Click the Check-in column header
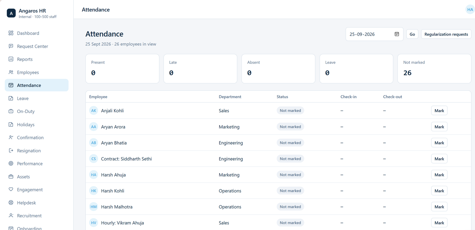 pos(349,97)
